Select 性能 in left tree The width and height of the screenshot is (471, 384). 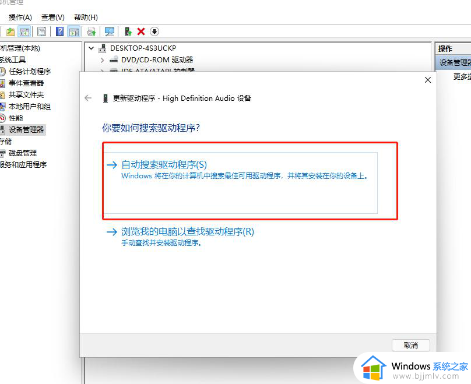pos(16,118)
